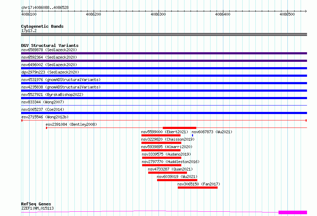Click the red bar under nsv4733287

click(x=168, y=173)
